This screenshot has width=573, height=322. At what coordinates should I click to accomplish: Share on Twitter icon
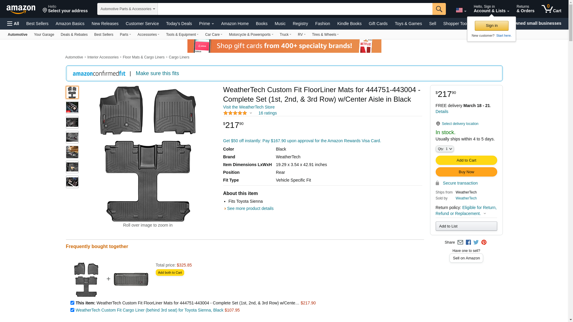pyautogui.click(x=476, y=242)
